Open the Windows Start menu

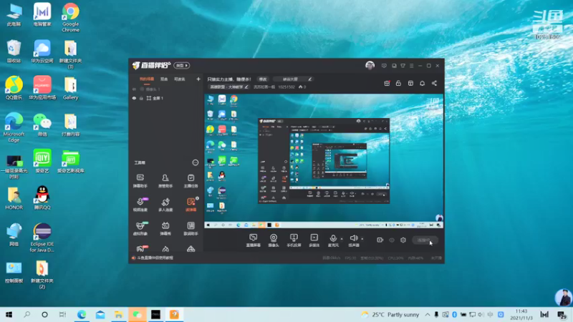[x=9, y=314]
